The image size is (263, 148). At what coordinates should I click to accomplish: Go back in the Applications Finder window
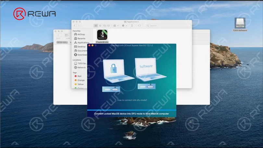click(75, 26)
